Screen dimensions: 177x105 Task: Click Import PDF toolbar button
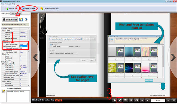click(x=11, y=8)
